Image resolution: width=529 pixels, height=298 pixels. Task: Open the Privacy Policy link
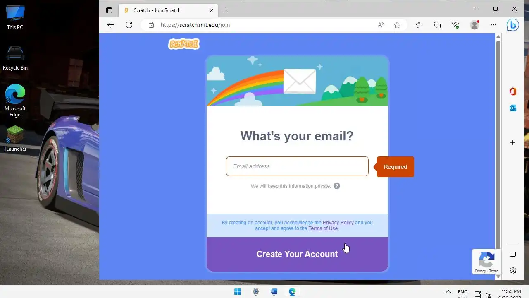[x=338, y=223]
